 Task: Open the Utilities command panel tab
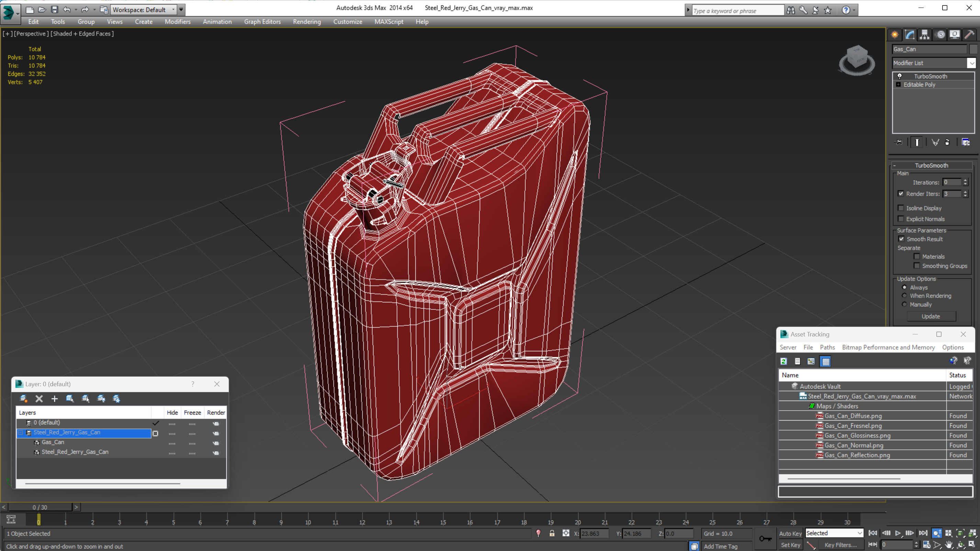pos(970,35)
